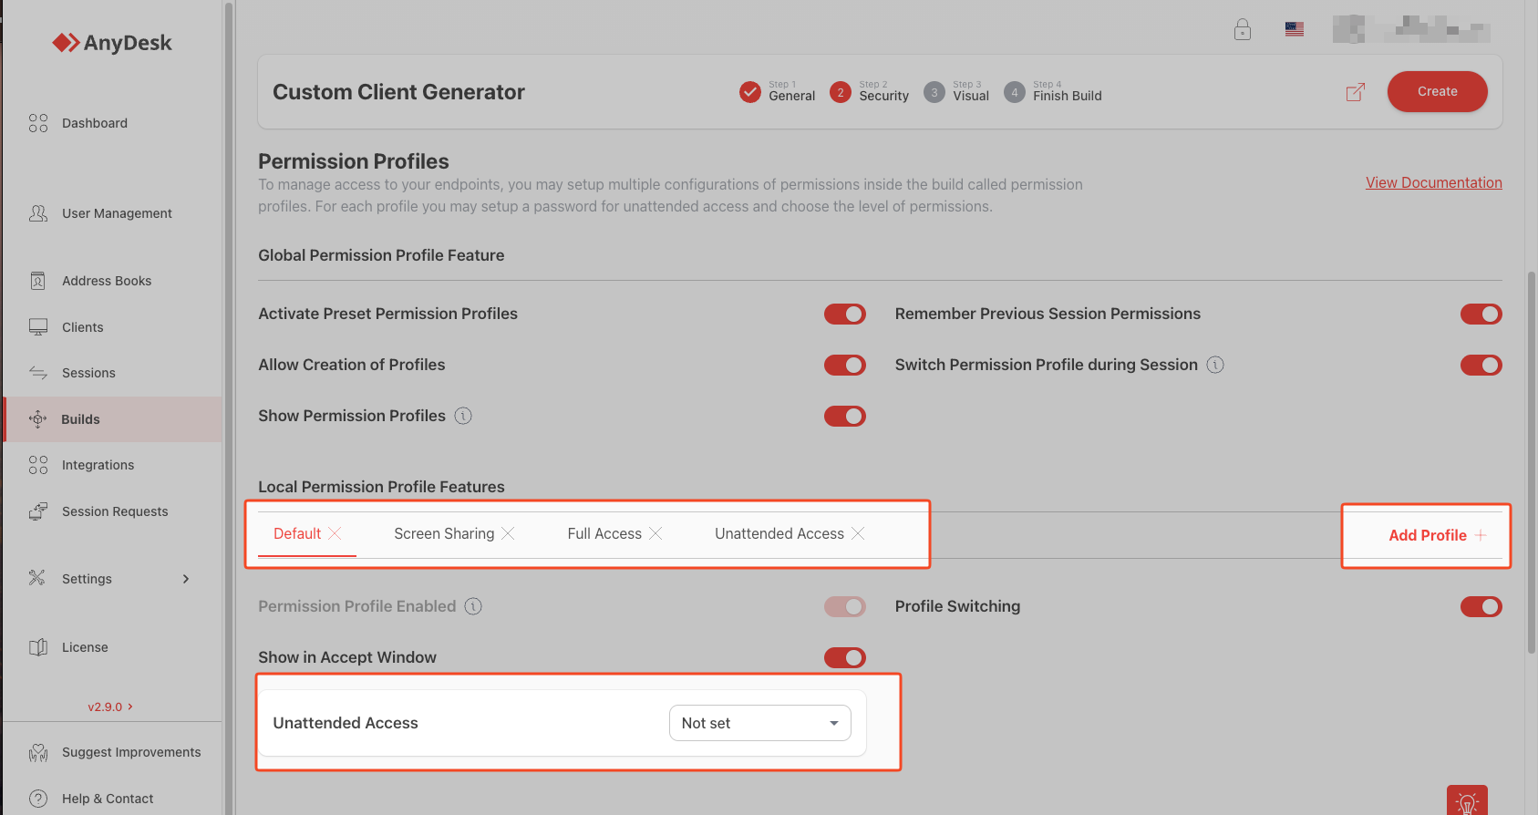
Task: Click Add Profile
Action: [x=1438, y=536]
